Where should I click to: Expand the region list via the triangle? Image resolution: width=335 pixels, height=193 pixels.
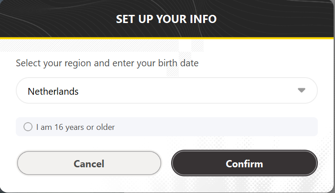tap(302, 91)
